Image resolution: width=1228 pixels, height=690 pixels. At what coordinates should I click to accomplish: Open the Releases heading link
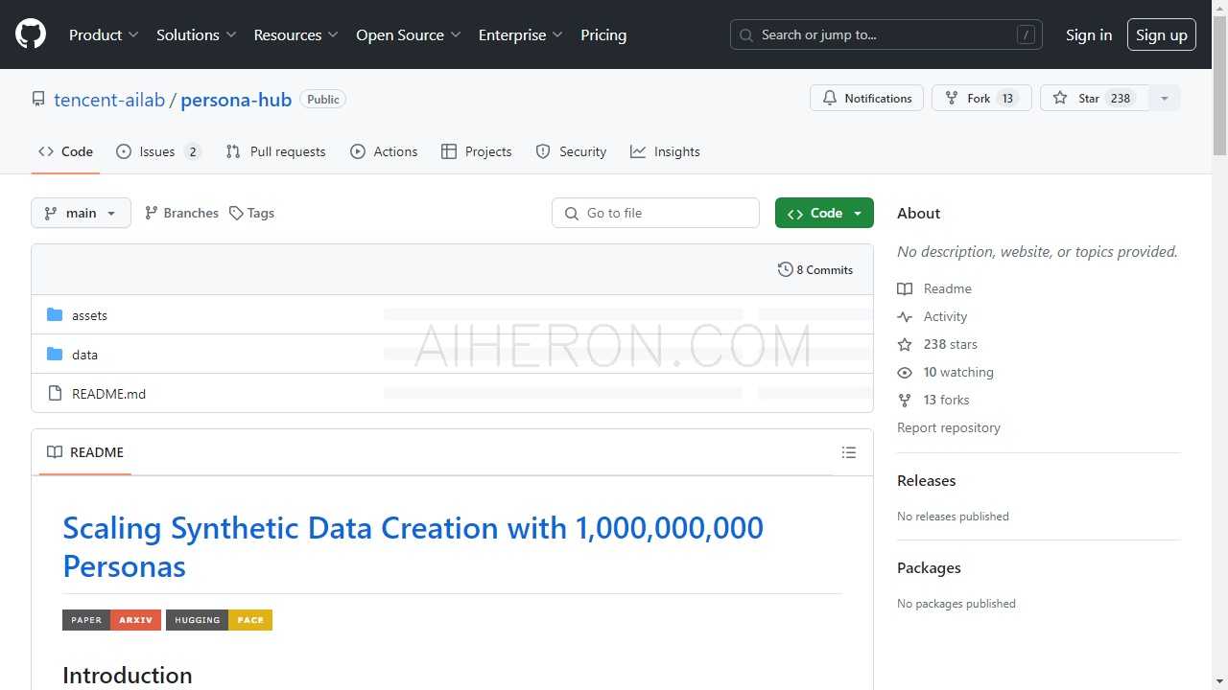click(927, 481)
